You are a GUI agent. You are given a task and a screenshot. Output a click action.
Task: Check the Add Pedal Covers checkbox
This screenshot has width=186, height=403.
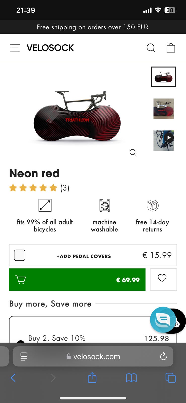[20, 255]
